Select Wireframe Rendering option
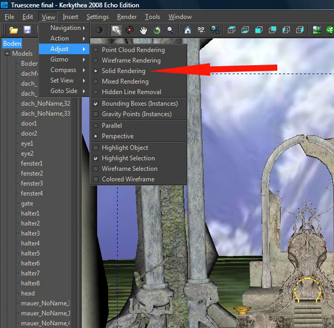334x328 pixels. tap(139, 60)
